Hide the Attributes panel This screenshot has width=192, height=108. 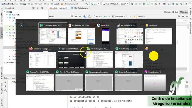pyautogui.click(x=187, y=16)
